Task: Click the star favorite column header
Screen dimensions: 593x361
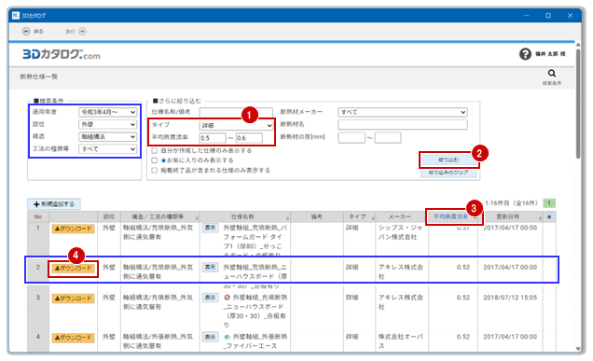Action: click(549, 216)
